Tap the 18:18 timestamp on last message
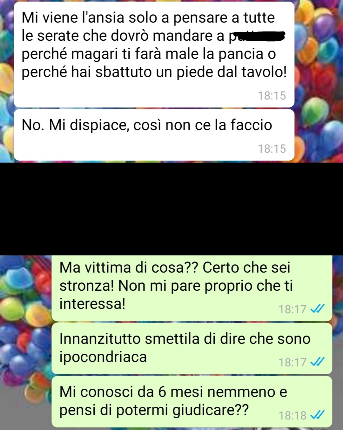The width and height of the screenshot is (343, 430). [293, 415]
